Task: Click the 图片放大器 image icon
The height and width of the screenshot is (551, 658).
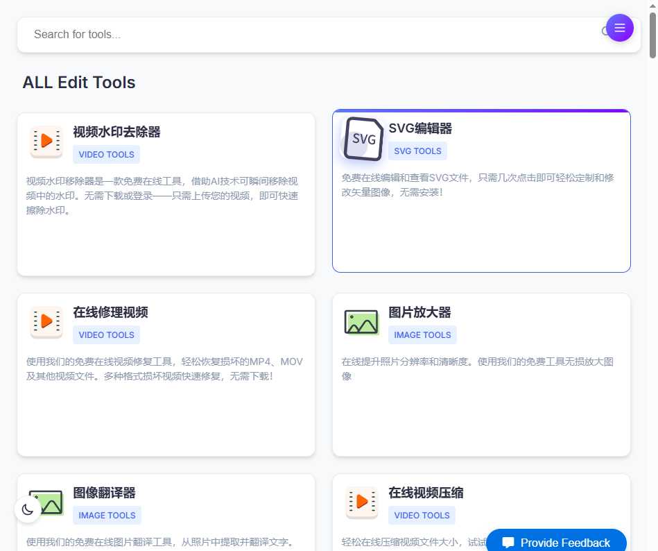Action: [361, 321]
